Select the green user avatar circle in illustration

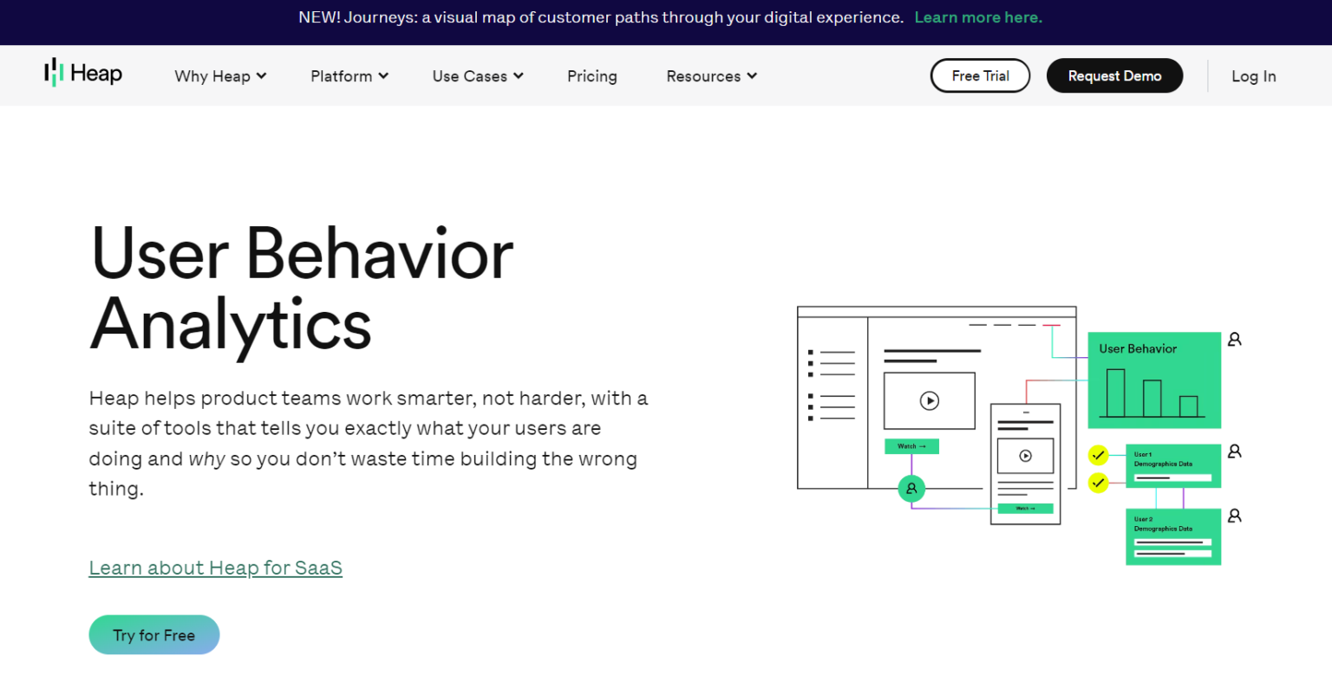tap(911, 489)
